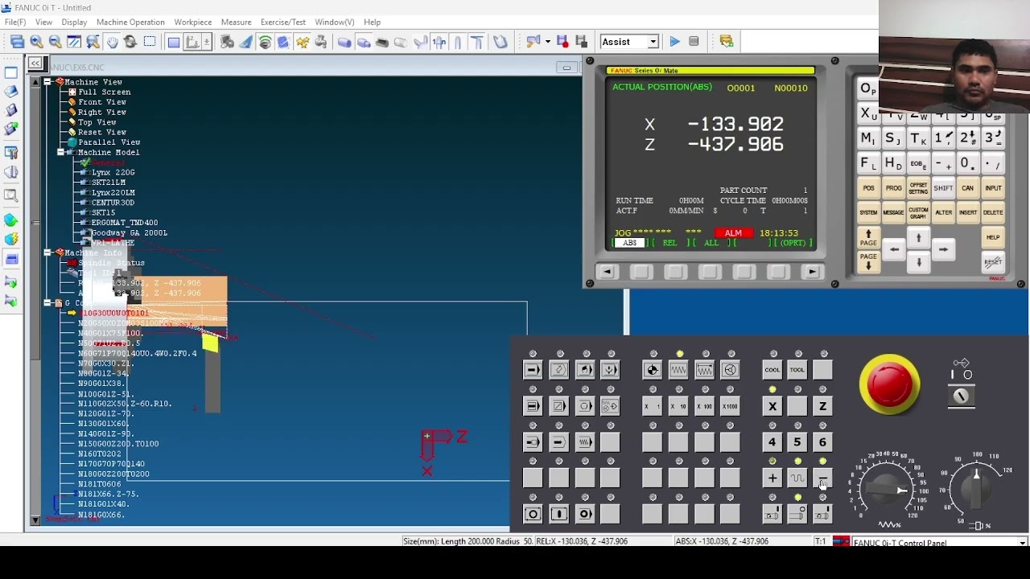Image resolution: width=1030 pixels, height=579 pixels.
Task: Click the left softkey arrow under the screen
Action: click(x=608, y=272)
